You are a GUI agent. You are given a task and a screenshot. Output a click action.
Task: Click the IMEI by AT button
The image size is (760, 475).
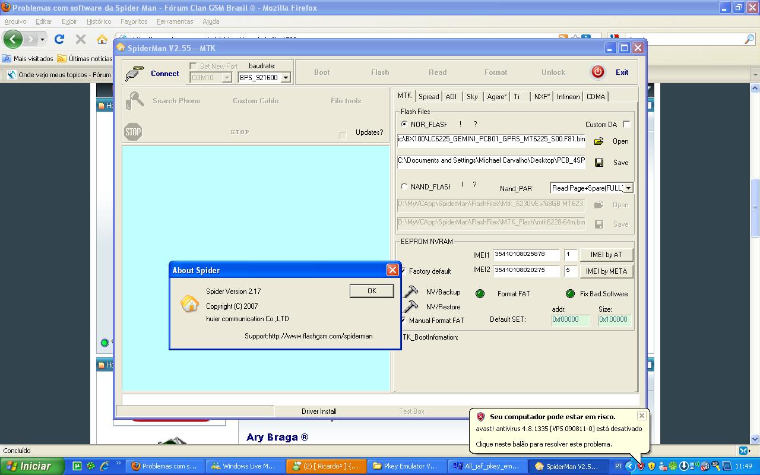[606, 255]
